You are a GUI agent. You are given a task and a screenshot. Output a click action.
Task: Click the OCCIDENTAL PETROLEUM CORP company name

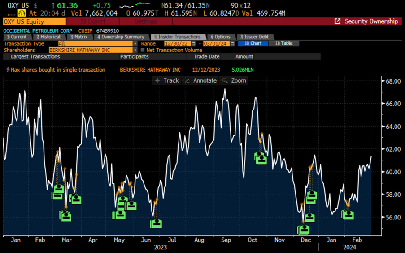click(x=38, y=31)
